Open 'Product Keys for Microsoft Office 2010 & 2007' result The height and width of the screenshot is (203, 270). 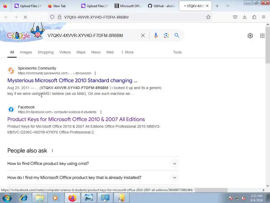(76, 119)
